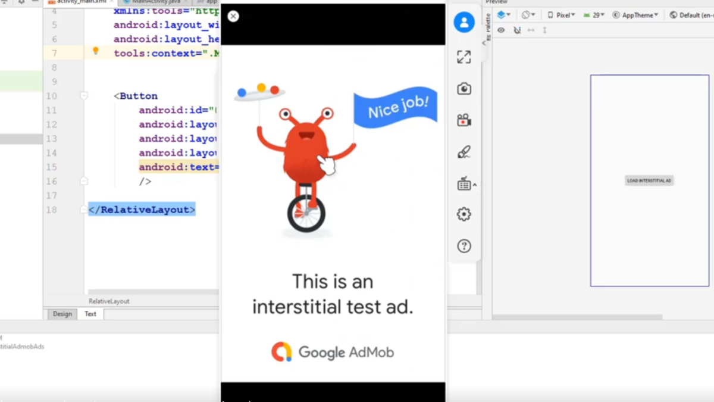This screenshot has width=714, height=402.
Task: Open the design surface layers dropdown
Action: pos(503,15)
